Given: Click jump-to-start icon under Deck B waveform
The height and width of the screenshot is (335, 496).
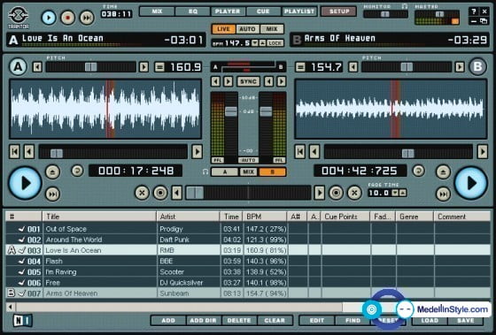Looking at the screenshot, I should click(x=300, y=152).
